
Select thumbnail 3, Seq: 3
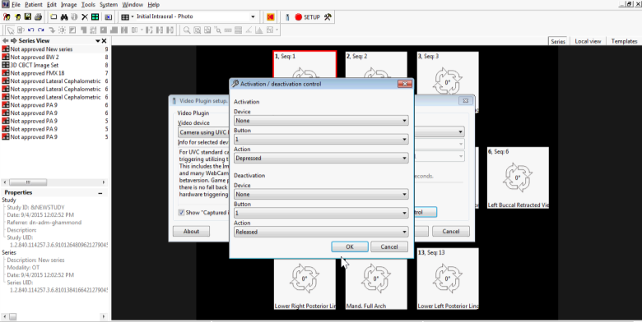tap(448, 81)
